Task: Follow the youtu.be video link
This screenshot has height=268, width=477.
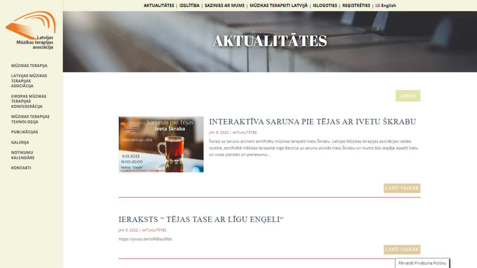Action: coord(145,239)
